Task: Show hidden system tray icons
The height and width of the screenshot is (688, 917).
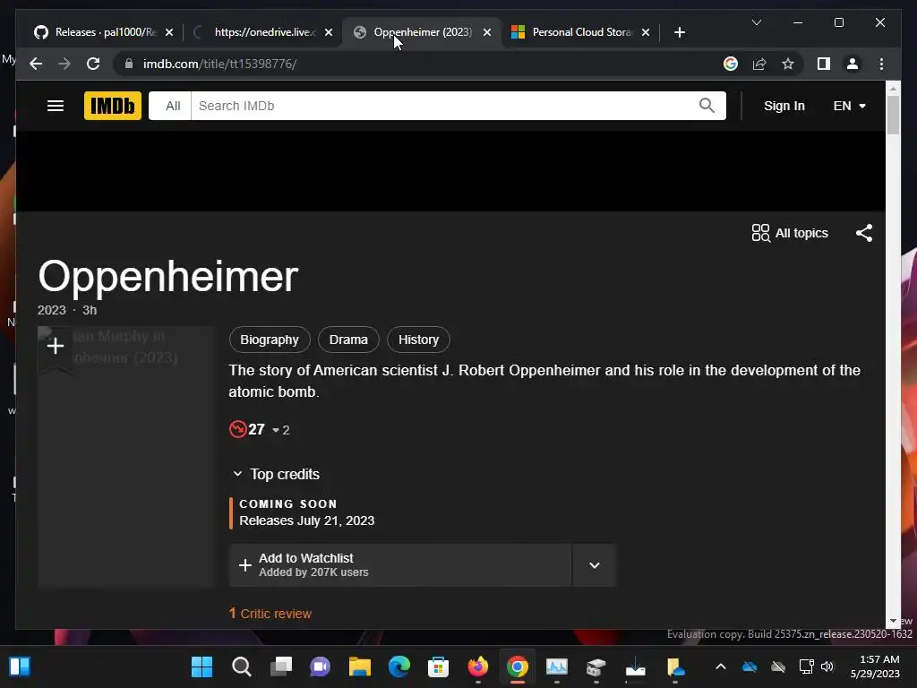Action: click(x=721, y=666)
